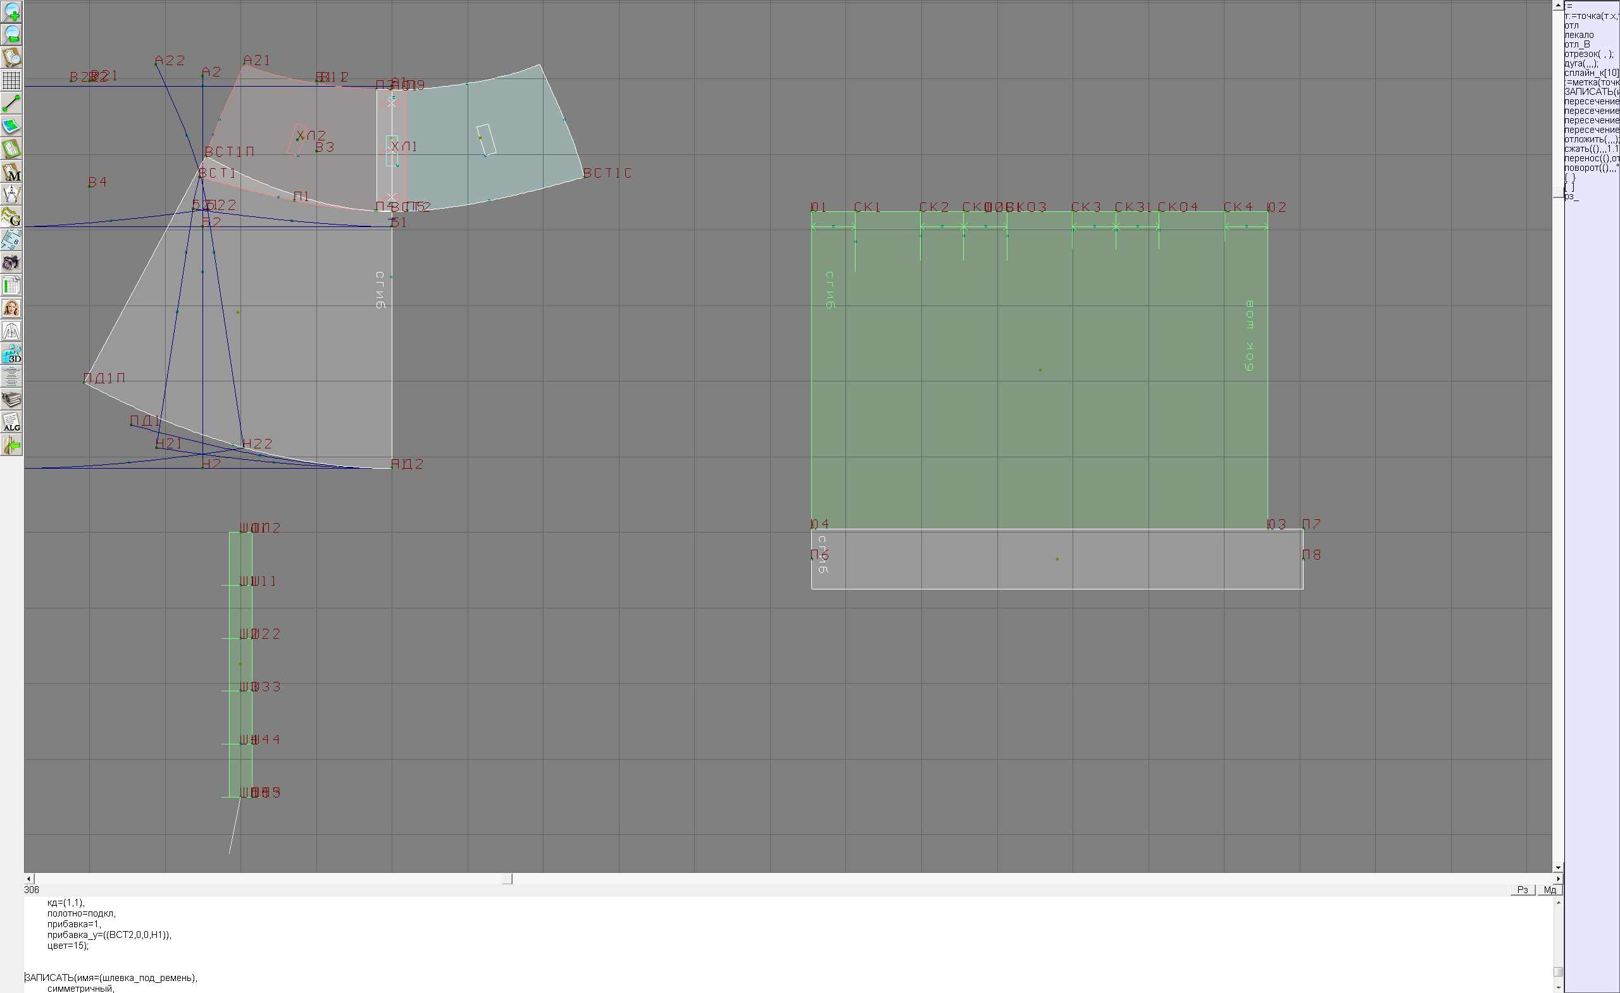Screen dimensions: 1620x993
Task: Select the compass divider tool icon
Action: (12, 195)
